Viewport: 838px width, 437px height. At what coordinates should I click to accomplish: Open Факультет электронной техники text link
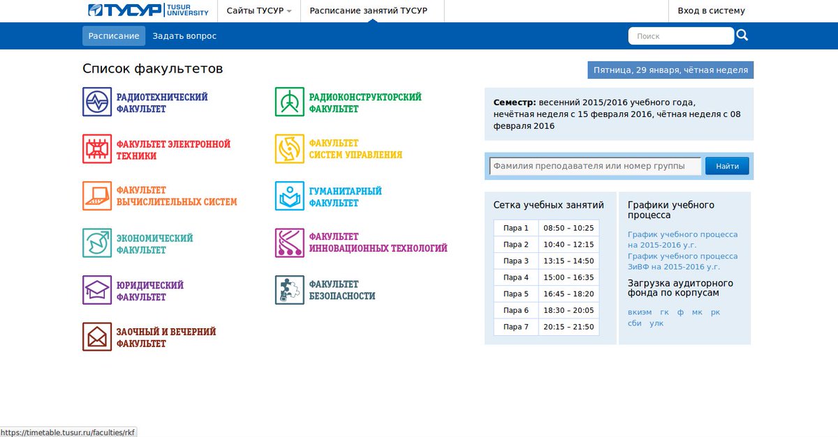point(173,150)
